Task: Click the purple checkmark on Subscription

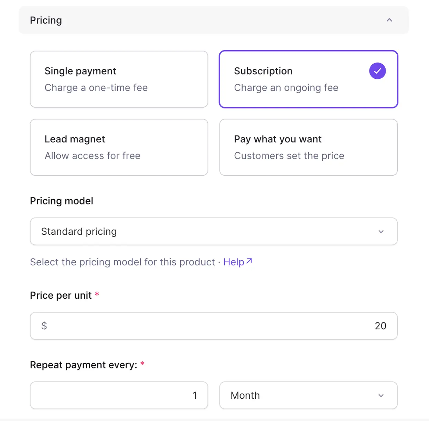Action: click(x=377, y=71)
